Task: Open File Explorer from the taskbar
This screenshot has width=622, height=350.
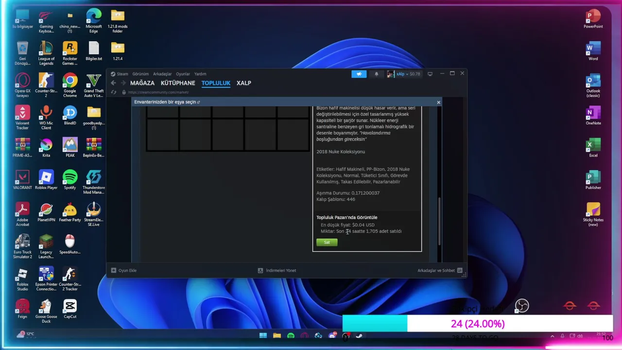Action: pos(276,336)
